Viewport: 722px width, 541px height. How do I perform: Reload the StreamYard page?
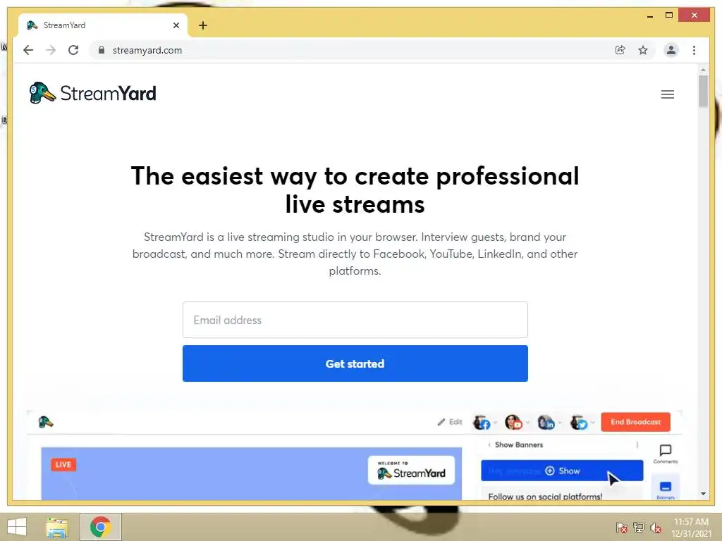point(73,50)
